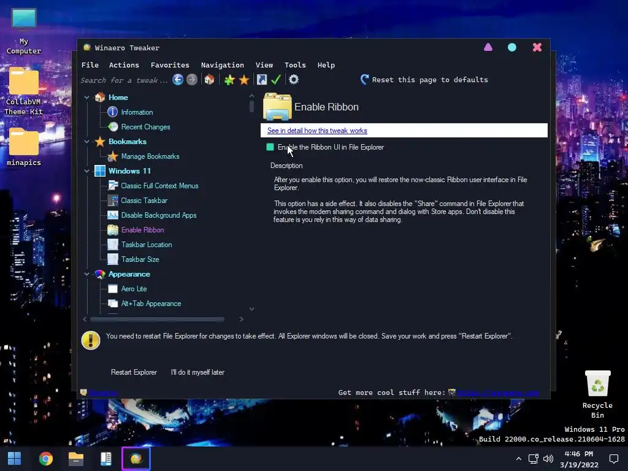Screen dimensions: 628x471
Task: Select the My Computer desktop icon
Action: coord(24,31)
